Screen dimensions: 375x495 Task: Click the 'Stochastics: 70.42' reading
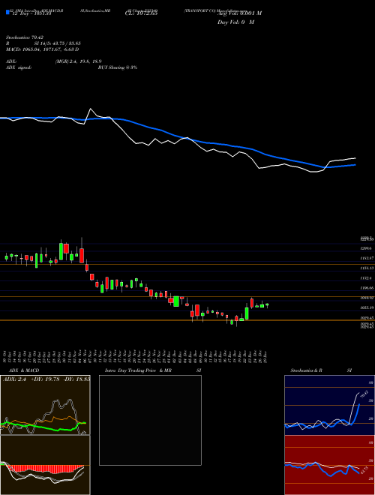tap(25, 37)
